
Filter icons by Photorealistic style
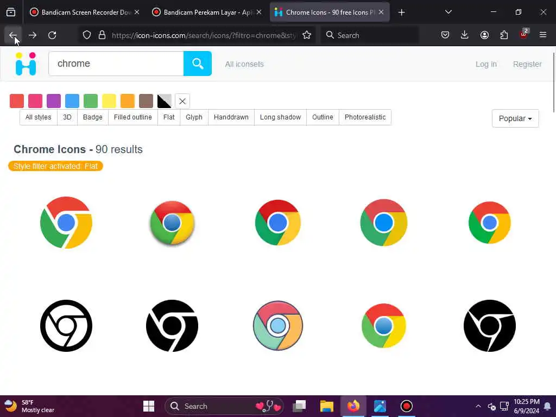click(365, 117)
